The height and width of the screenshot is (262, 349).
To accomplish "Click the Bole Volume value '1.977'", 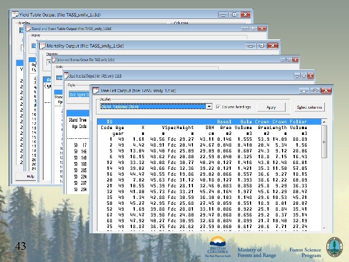I will (x=245, y=192).
